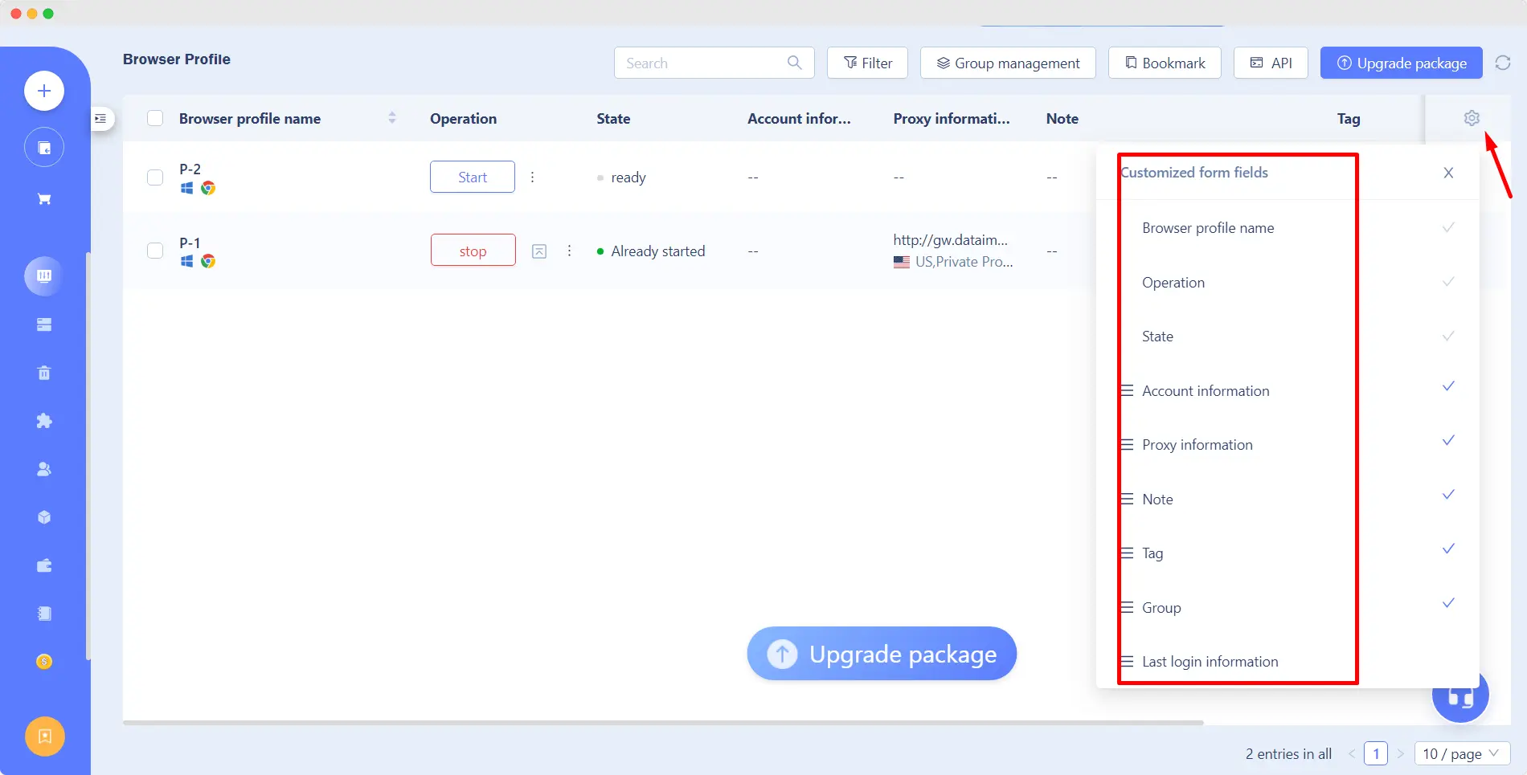Open the cube sidebar icon

(x=44, y=517)
